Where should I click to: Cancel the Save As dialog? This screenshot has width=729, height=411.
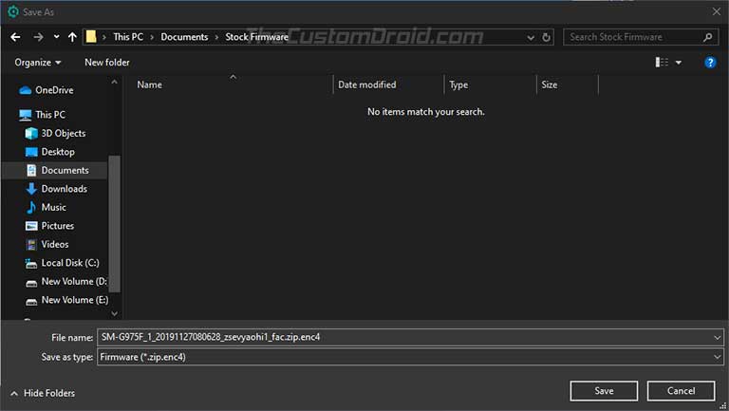click(x=682, y=391)
